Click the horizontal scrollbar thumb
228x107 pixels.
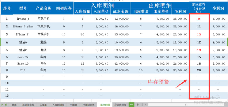[x=186, y=105]
